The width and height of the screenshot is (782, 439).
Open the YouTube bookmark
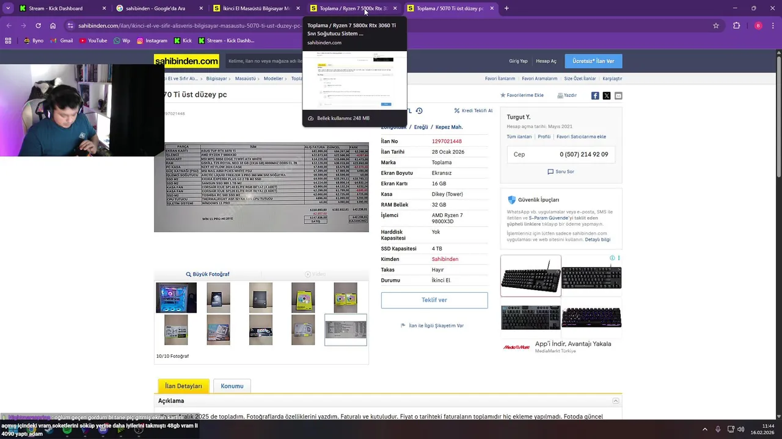[x=93, y=41]
